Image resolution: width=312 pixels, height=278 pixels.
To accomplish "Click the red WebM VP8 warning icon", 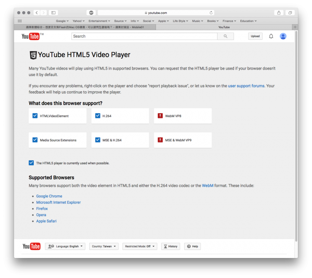I will [x=160, y=116].
